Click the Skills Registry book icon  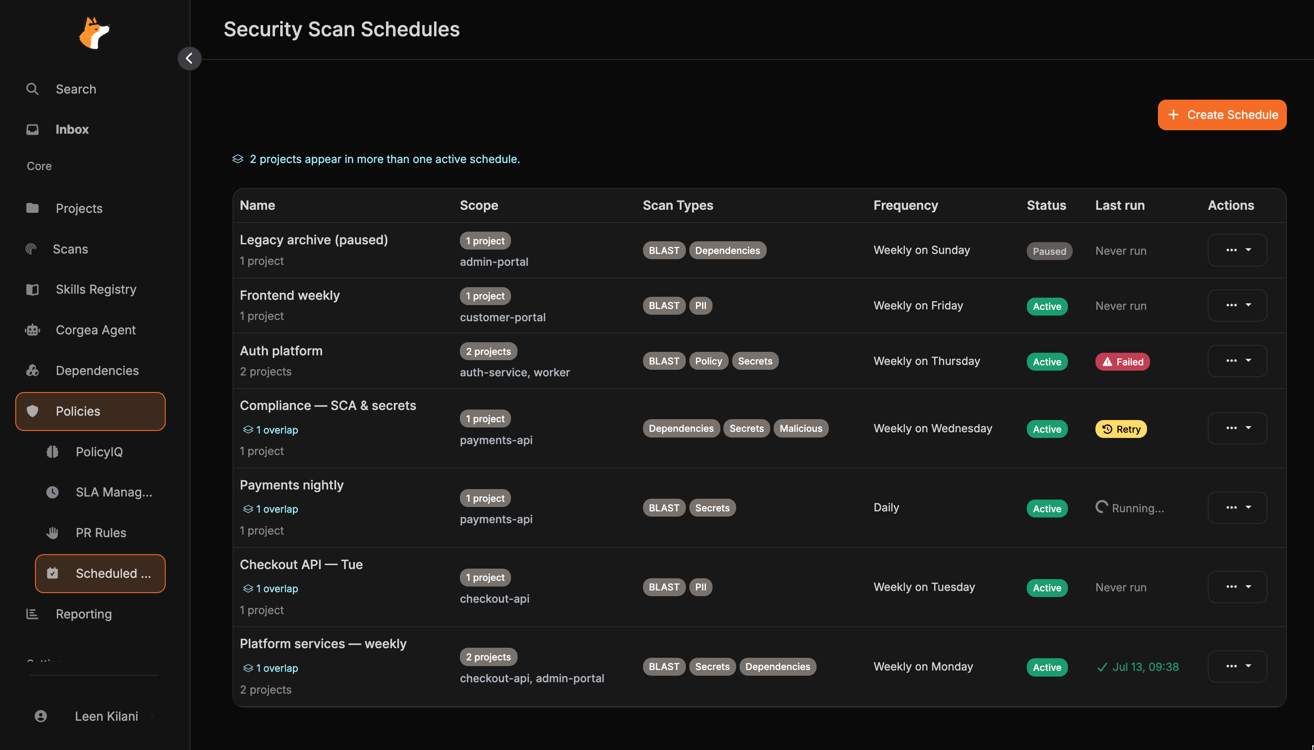click(32, 289)
